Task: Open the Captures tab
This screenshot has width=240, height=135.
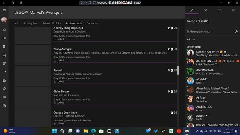Action: pos(92,23)
